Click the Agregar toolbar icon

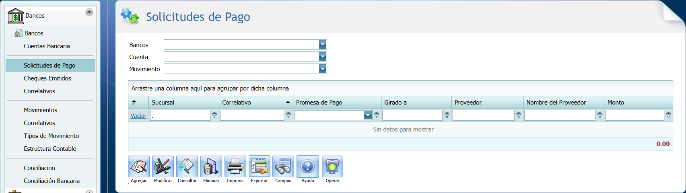click(139, 166)
